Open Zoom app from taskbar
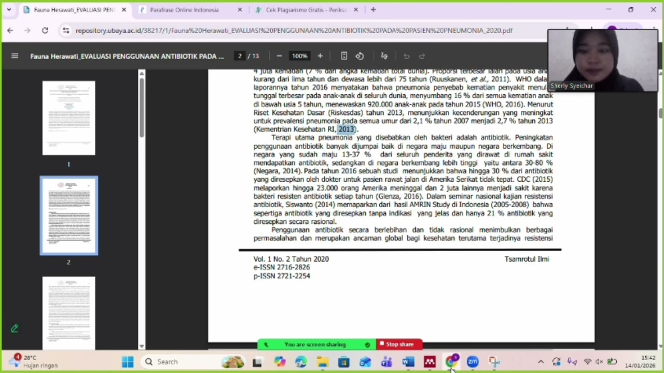Viewport: 664px width, 373px height. coord(473,362)
